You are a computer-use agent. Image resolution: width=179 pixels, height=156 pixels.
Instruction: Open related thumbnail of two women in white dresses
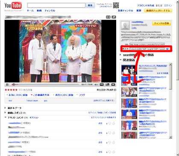pyautogui.click(x=129, y=125)
